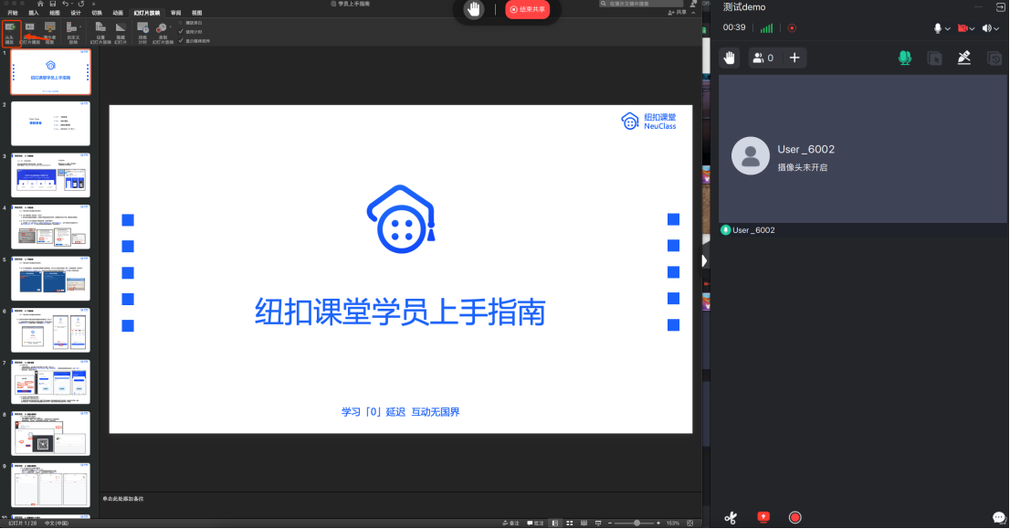Viewport: 1010px width, 529px height.
Task: Switch to the 切换 (Transitions) ribbon tab
Action: pos(97,13)
